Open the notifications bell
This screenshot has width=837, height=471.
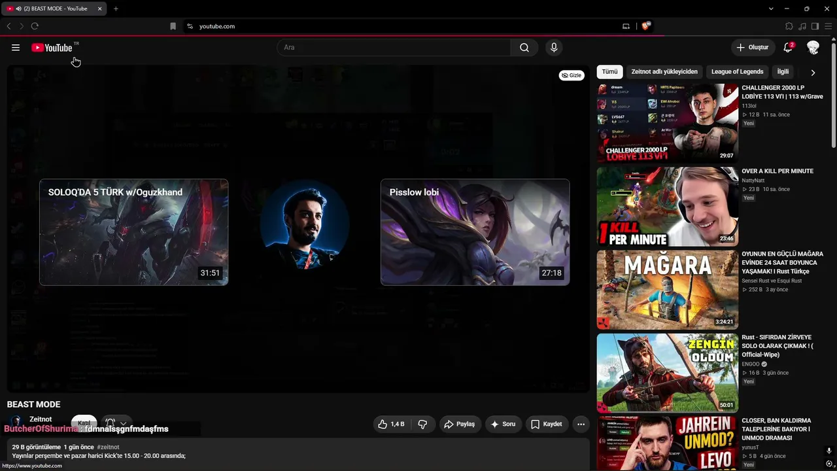point(789,47)
